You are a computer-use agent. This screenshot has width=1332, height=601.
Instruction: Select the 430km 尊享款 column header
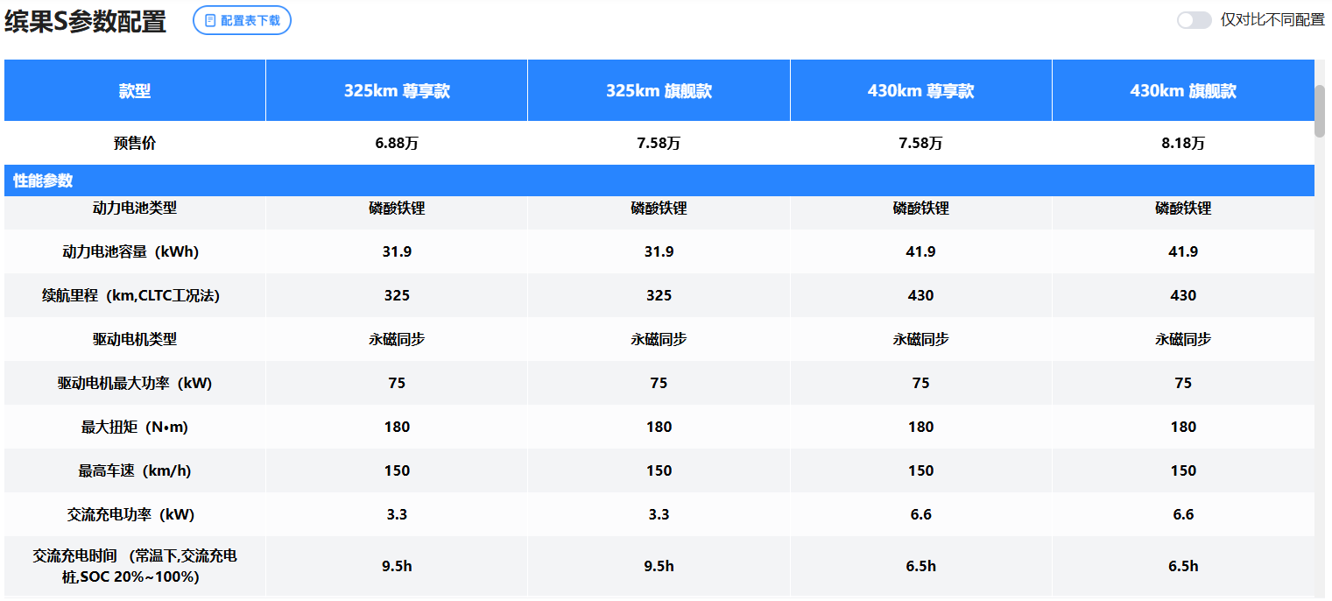[921, 91]
